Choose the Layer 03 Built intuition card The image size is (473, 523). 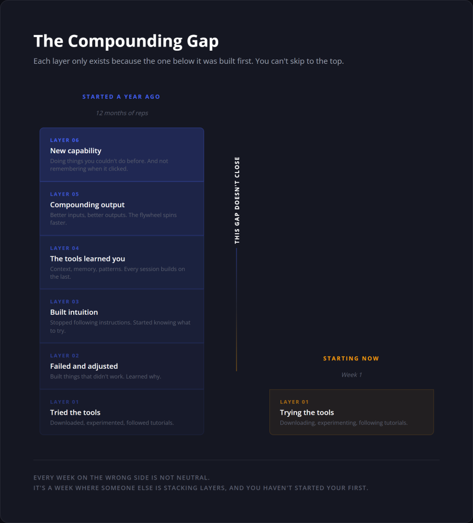click(122, 316)
